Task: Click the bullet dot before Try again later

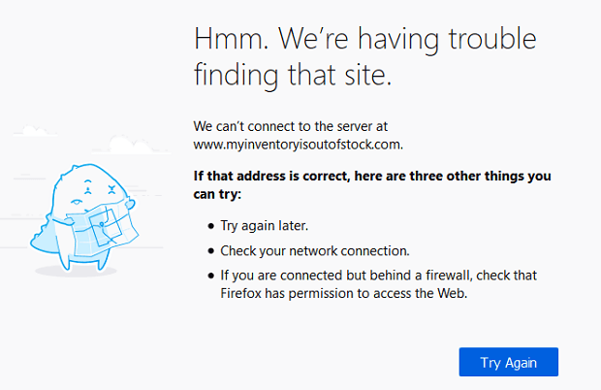Action: coord(210,226)
